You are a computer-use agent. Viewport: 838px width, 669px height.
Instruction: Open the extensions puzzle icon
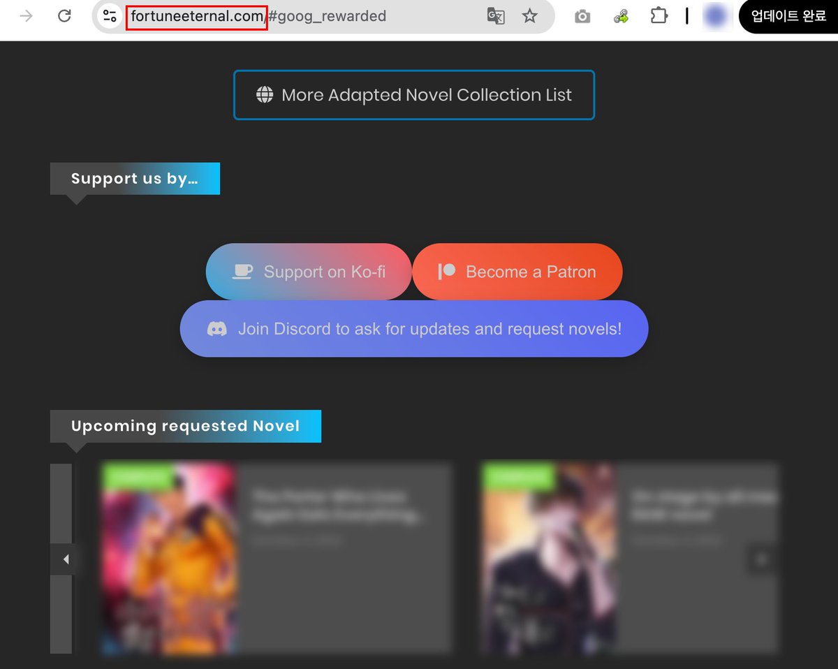659,15
